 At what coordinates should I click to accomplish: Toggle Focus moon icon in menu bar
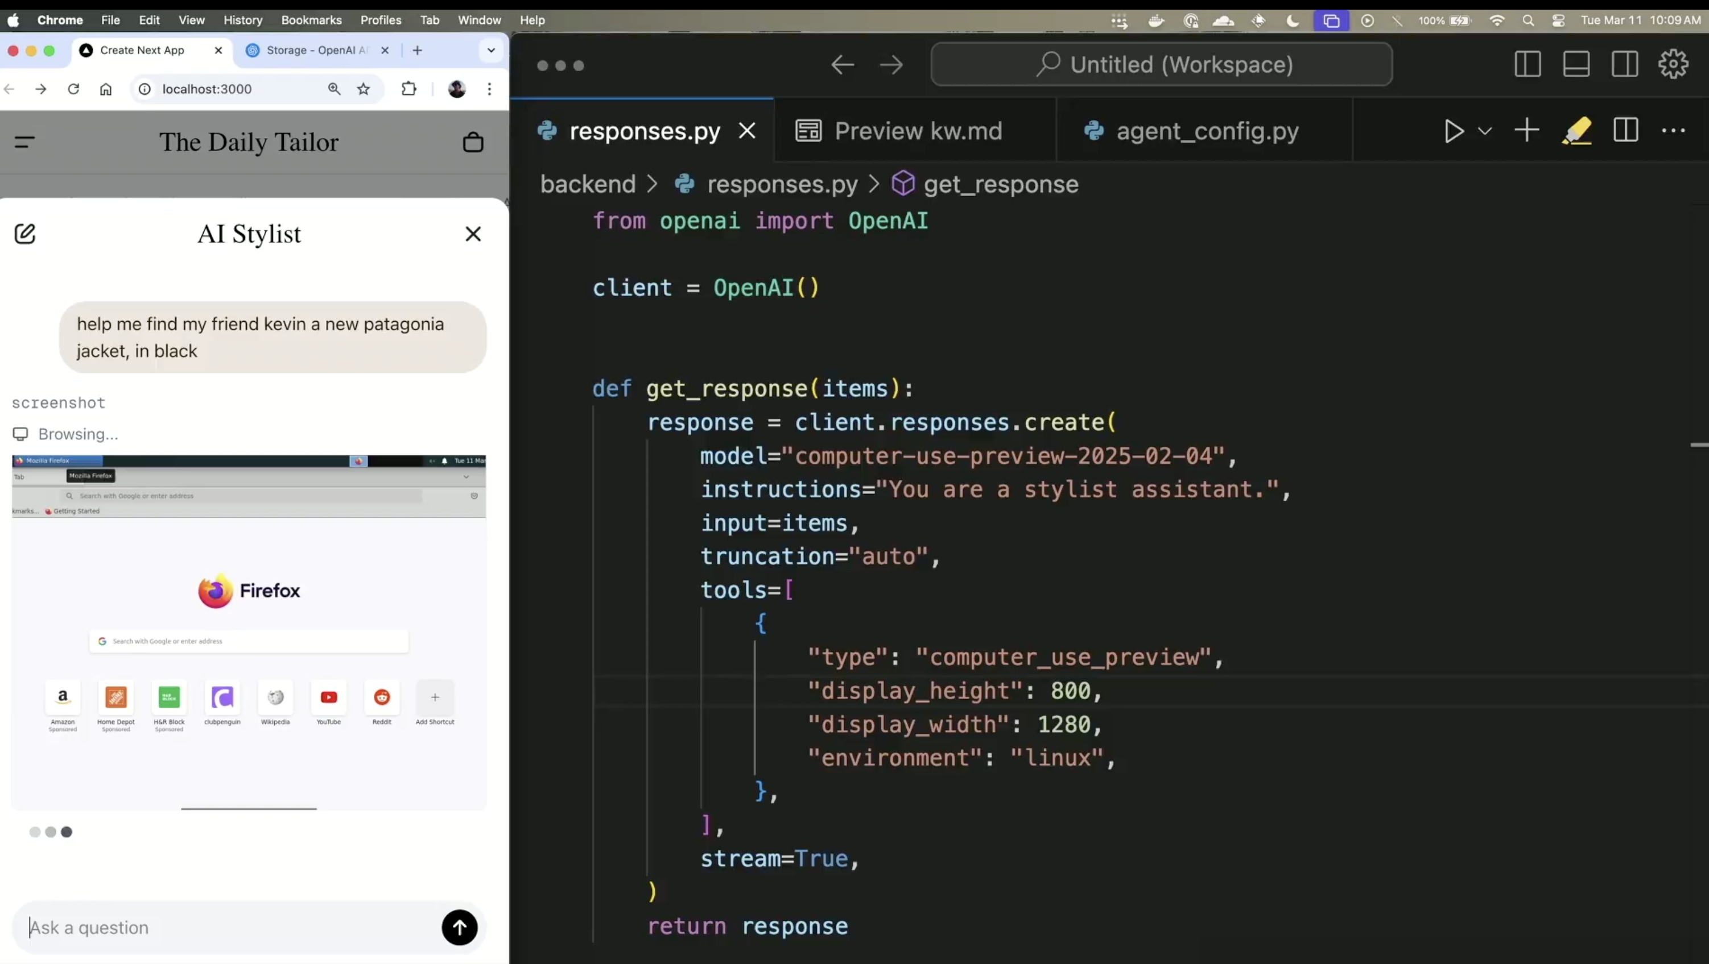pos(1293,20)
